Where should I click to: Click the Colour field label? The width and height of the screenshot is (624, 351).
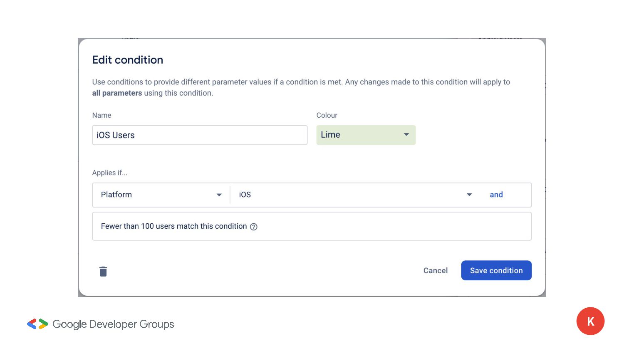click(327, 115)
